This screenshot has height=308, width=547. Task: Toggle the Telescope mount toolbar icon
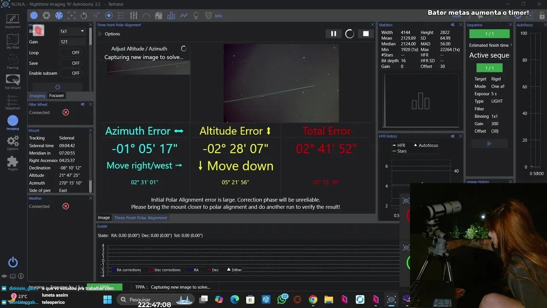coord(96,16)
